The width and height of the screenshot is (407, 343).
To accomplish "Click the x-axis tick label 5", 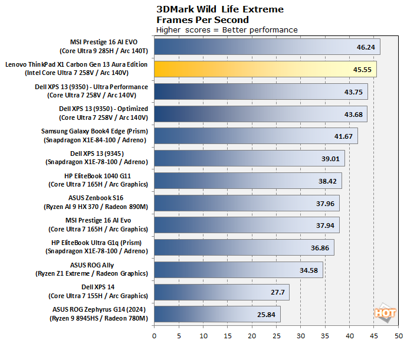I will click(x=179, y=336).
